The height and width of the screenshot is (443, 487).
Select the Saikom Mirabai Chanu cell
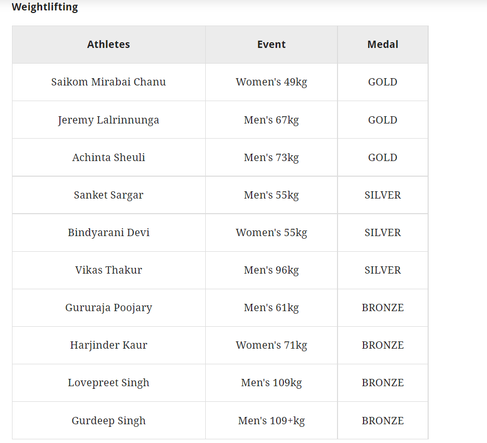108,82
